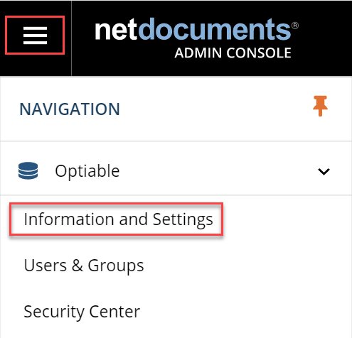Choose Security Center from the navigation list
352x338 pixels.
click(x=82, y=312)
